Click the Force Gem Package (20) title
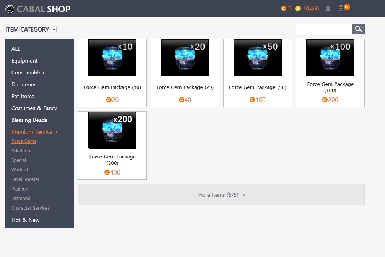 pos(185,87)
